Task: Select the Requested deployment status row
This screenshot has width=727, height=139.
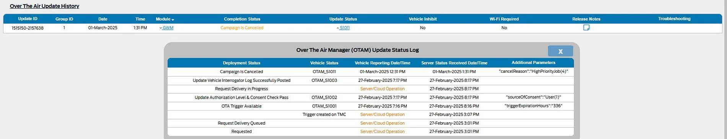Action: (x=370, y=132)
